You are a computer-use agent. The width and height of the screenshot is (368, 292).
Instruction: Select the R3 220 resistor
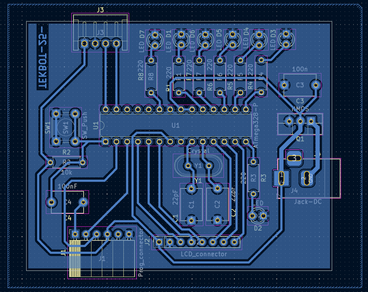coord(254,178)
